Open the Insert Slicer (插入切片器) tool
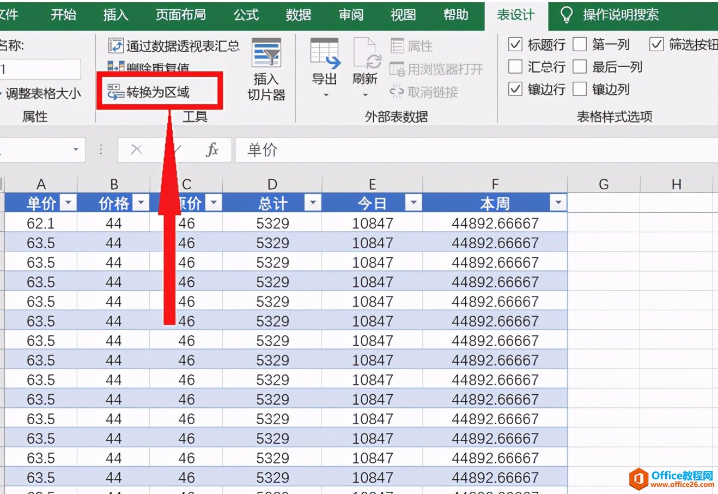Image resolution: width=718 pixels, height=494 pixels. (x=266, y=70)
